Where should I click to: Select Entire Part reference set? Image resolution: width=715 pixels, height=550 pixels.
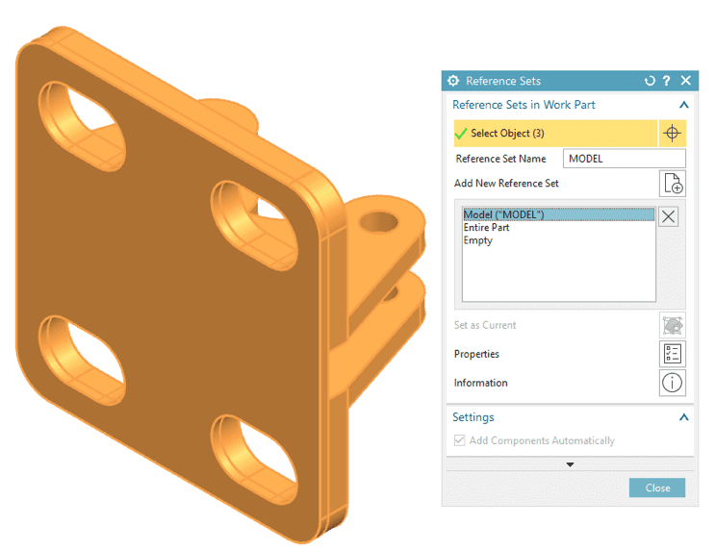pyautogui.click(x=486, y=227)
